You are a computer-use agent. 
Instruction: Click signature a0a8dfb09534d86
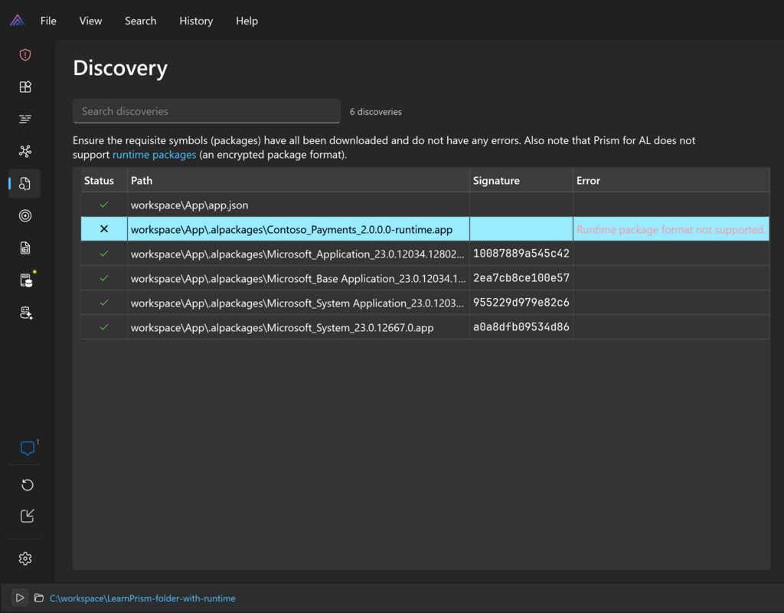point(521,326)
